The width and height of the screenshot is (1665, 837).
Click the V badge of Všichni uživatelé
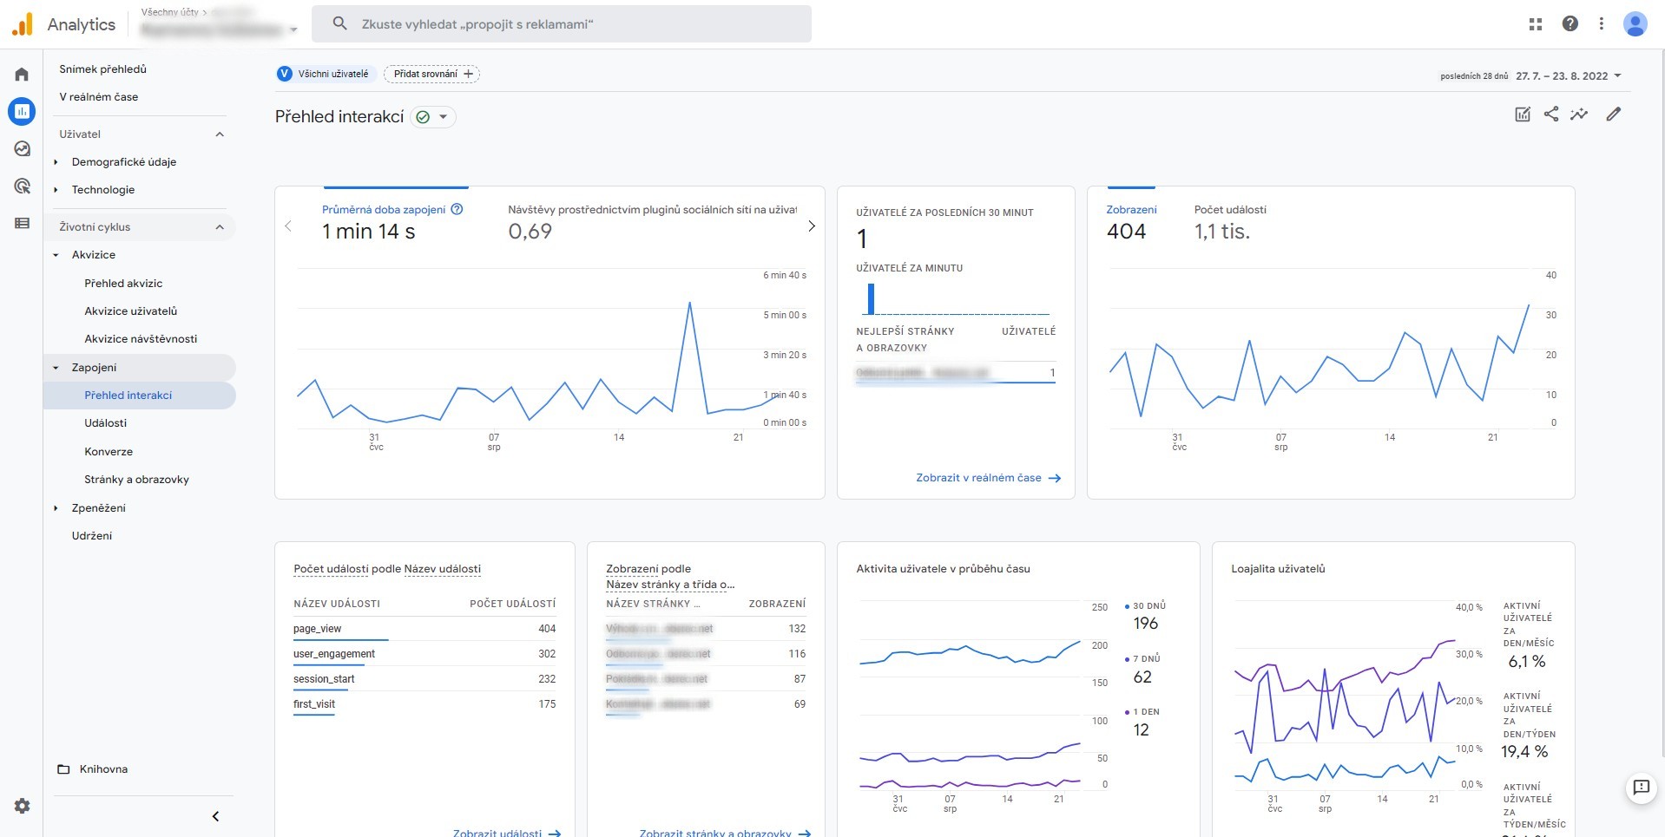284,74
